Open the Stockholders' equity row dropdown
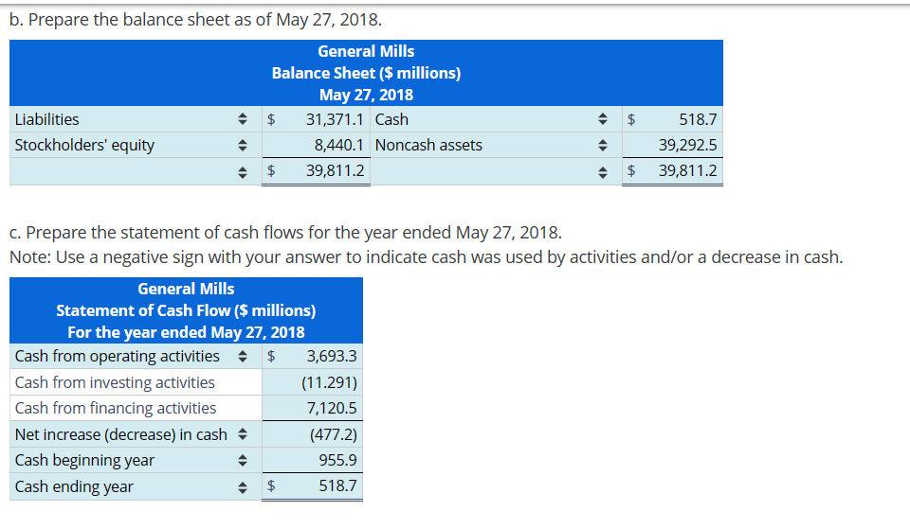 tap(136, 145)
